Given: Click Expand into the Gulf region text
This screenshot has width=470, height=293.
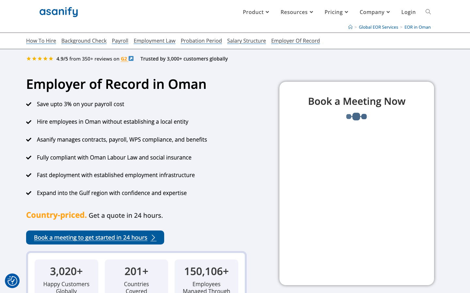Looking at the screenshot, I should [112, 193].
